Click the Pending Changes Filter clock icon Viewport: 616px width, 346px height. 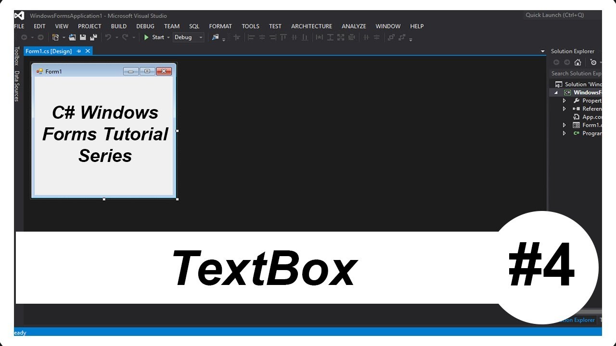pos(593,62)
